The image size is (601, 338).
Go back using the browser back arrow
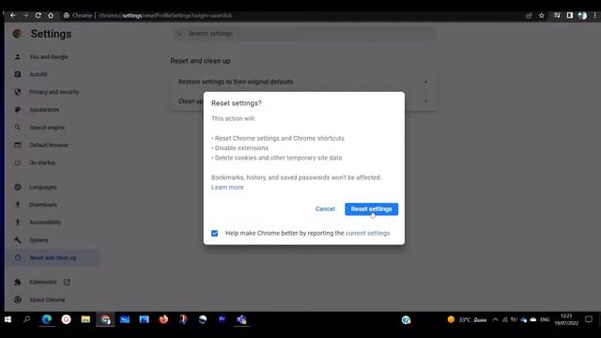[x=13, y=15]
